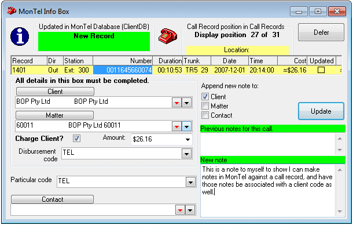Click the Matter button
353x225 pixels.
pos(55,115)
